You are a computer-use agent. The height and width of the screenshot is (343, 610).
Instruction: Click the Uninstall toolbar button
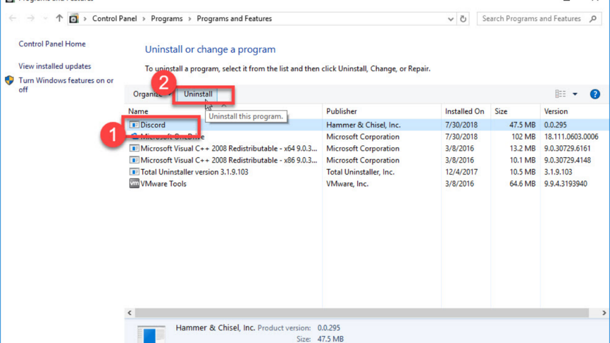(198, 94)
